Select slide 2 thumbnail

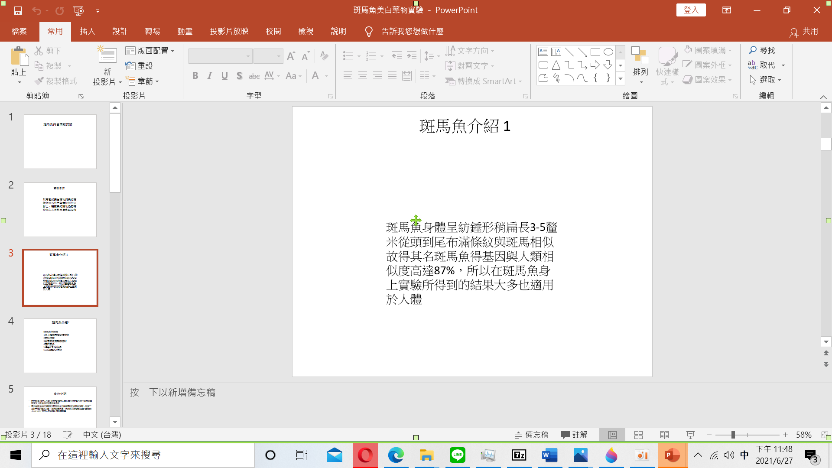pos(60,209)
